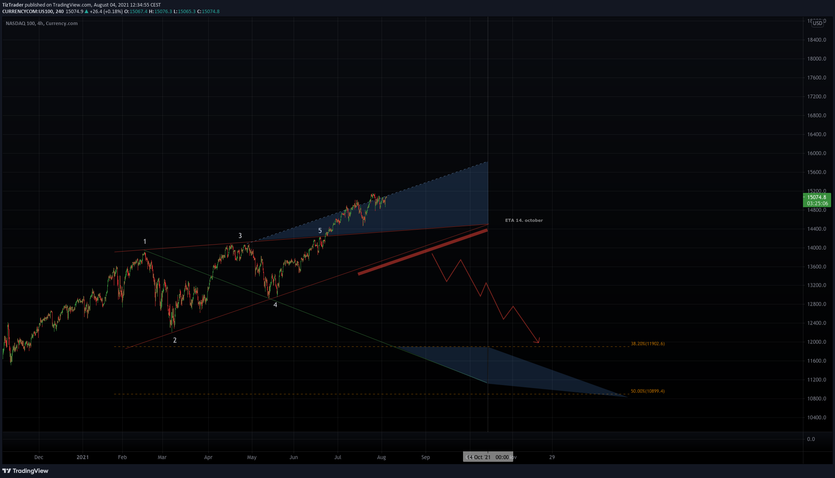The height and width of the screenshot is (478, 835).
Task: Click the 2021 label on time axis
Action: (x=83, y=457)
